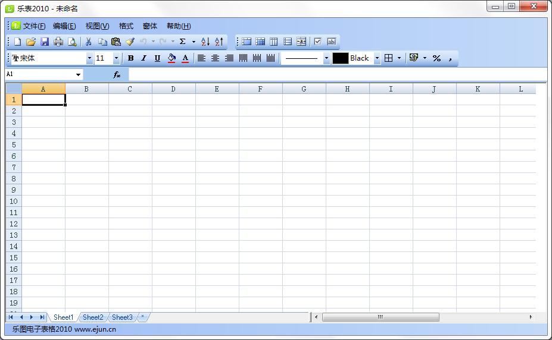Click the third vertical alignment icon

pyautogui.click(x=270, y=58)
